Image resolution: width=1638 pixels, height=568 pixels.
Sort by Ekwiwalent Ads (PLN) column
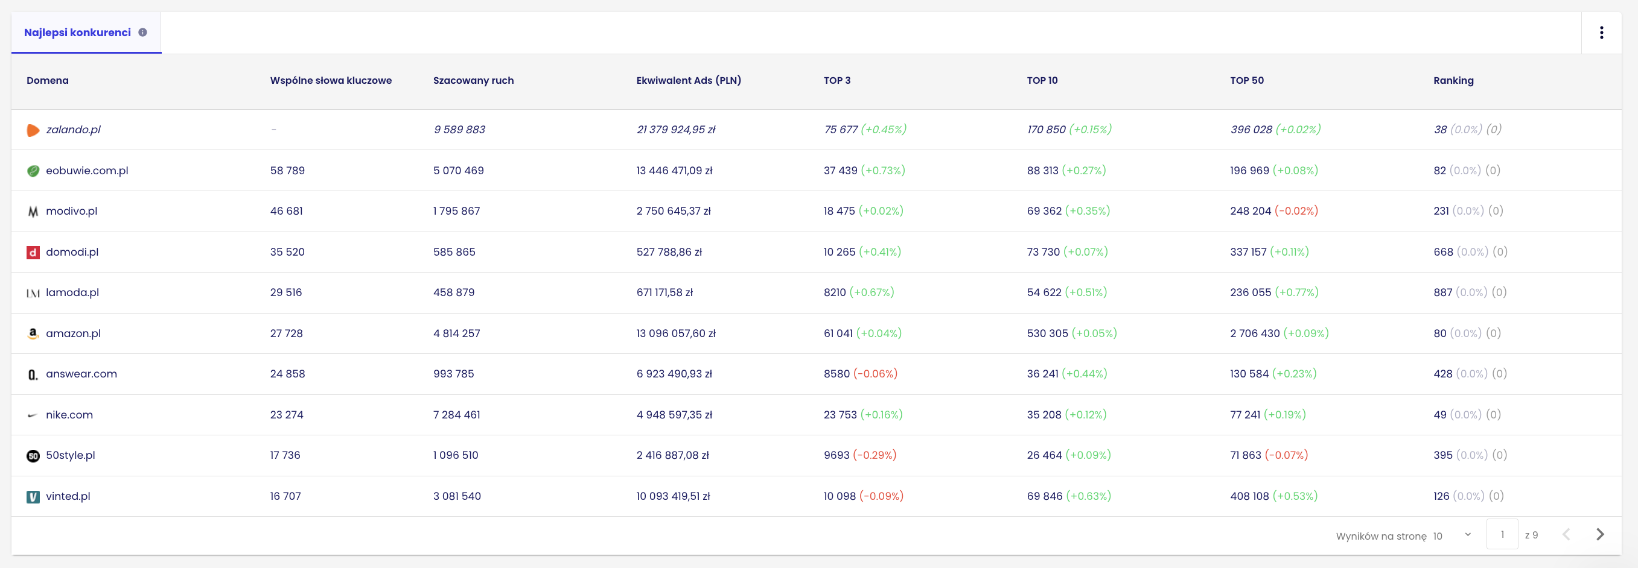[x=689, y=80]
